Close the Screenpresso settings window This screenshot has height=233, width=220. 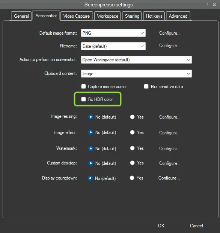coord(214,5)
